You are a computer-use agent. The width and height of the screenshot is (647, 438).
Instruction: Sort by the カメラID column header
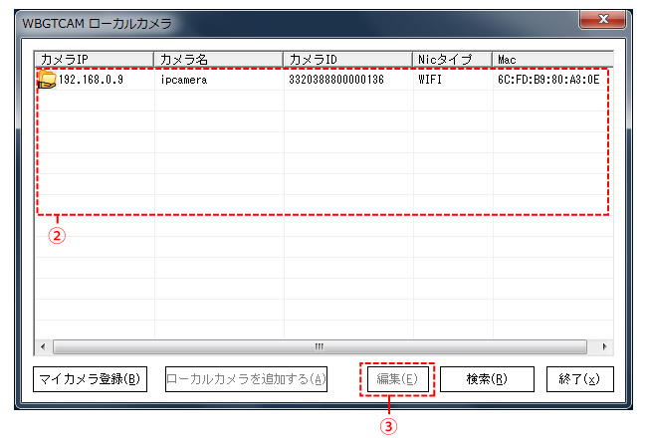tap(347, 60)
